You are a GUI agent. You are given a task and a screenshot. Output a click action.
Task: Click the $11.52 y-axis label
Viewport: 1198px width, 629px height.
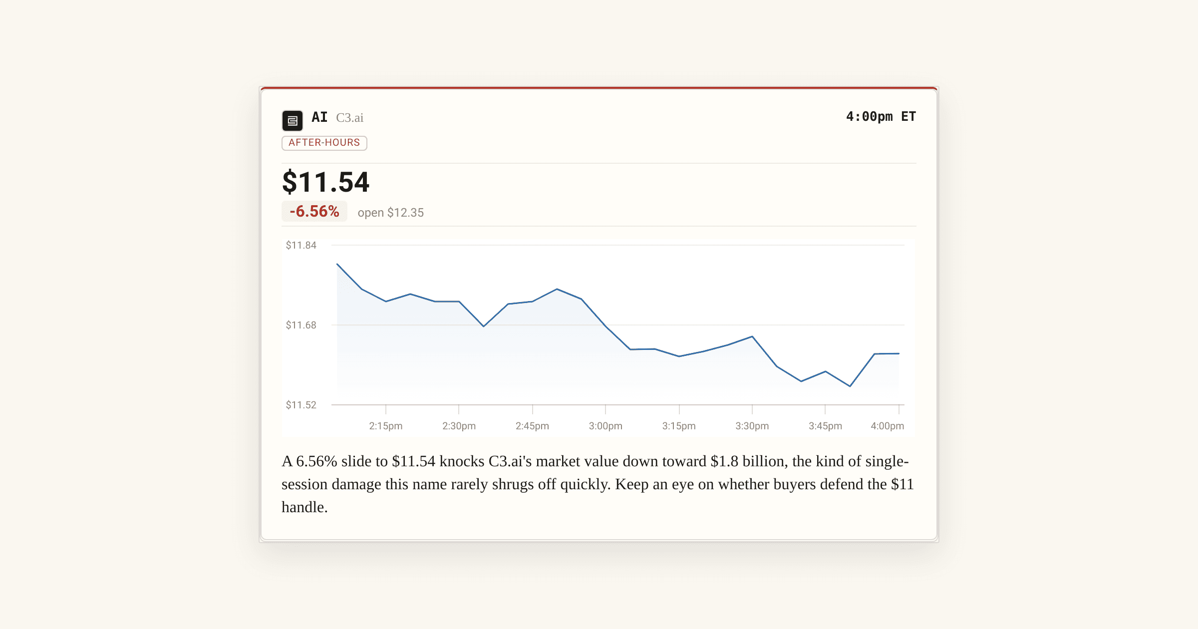tap(301, 405)
